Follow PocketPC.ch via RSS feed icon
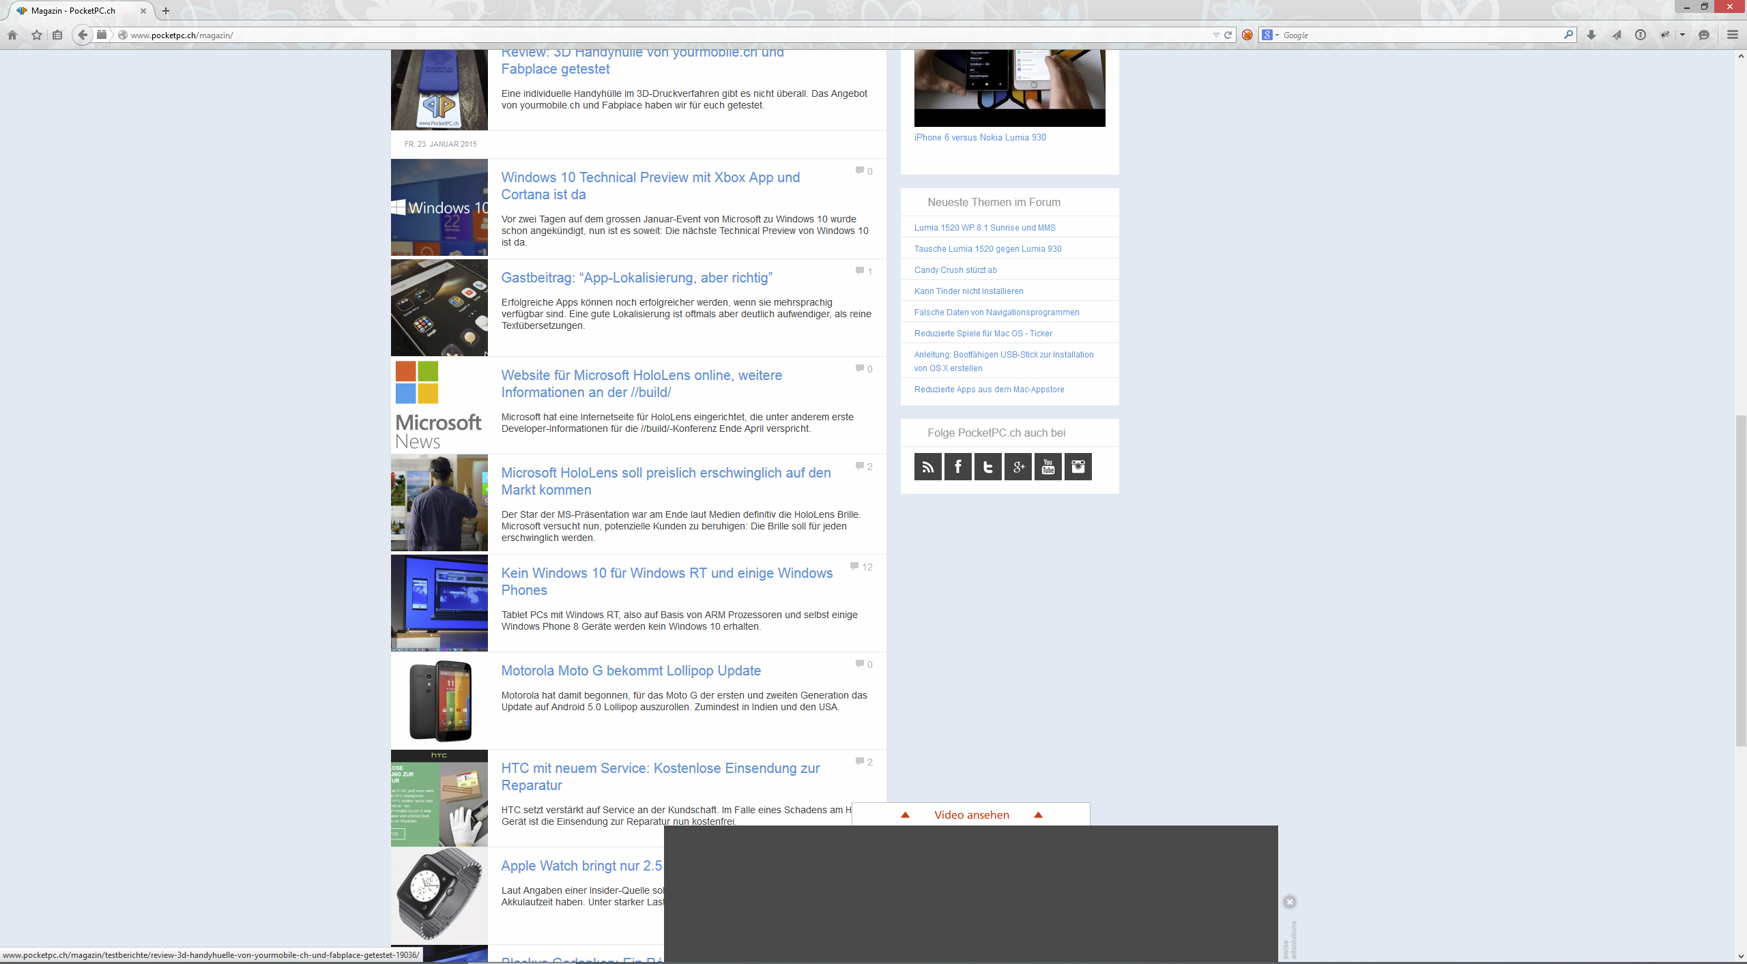This screenshot has width=1747, height=964. [x=927, y=467]
